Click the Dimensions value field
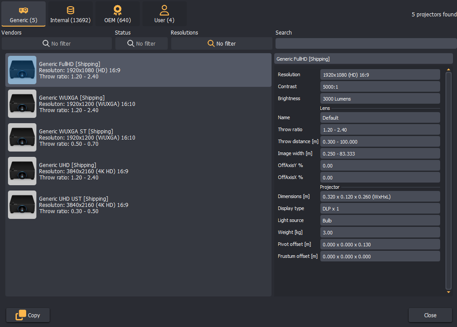Image resolution: width=457 pixels, height=327 pixels. click(x=380, y=197)
